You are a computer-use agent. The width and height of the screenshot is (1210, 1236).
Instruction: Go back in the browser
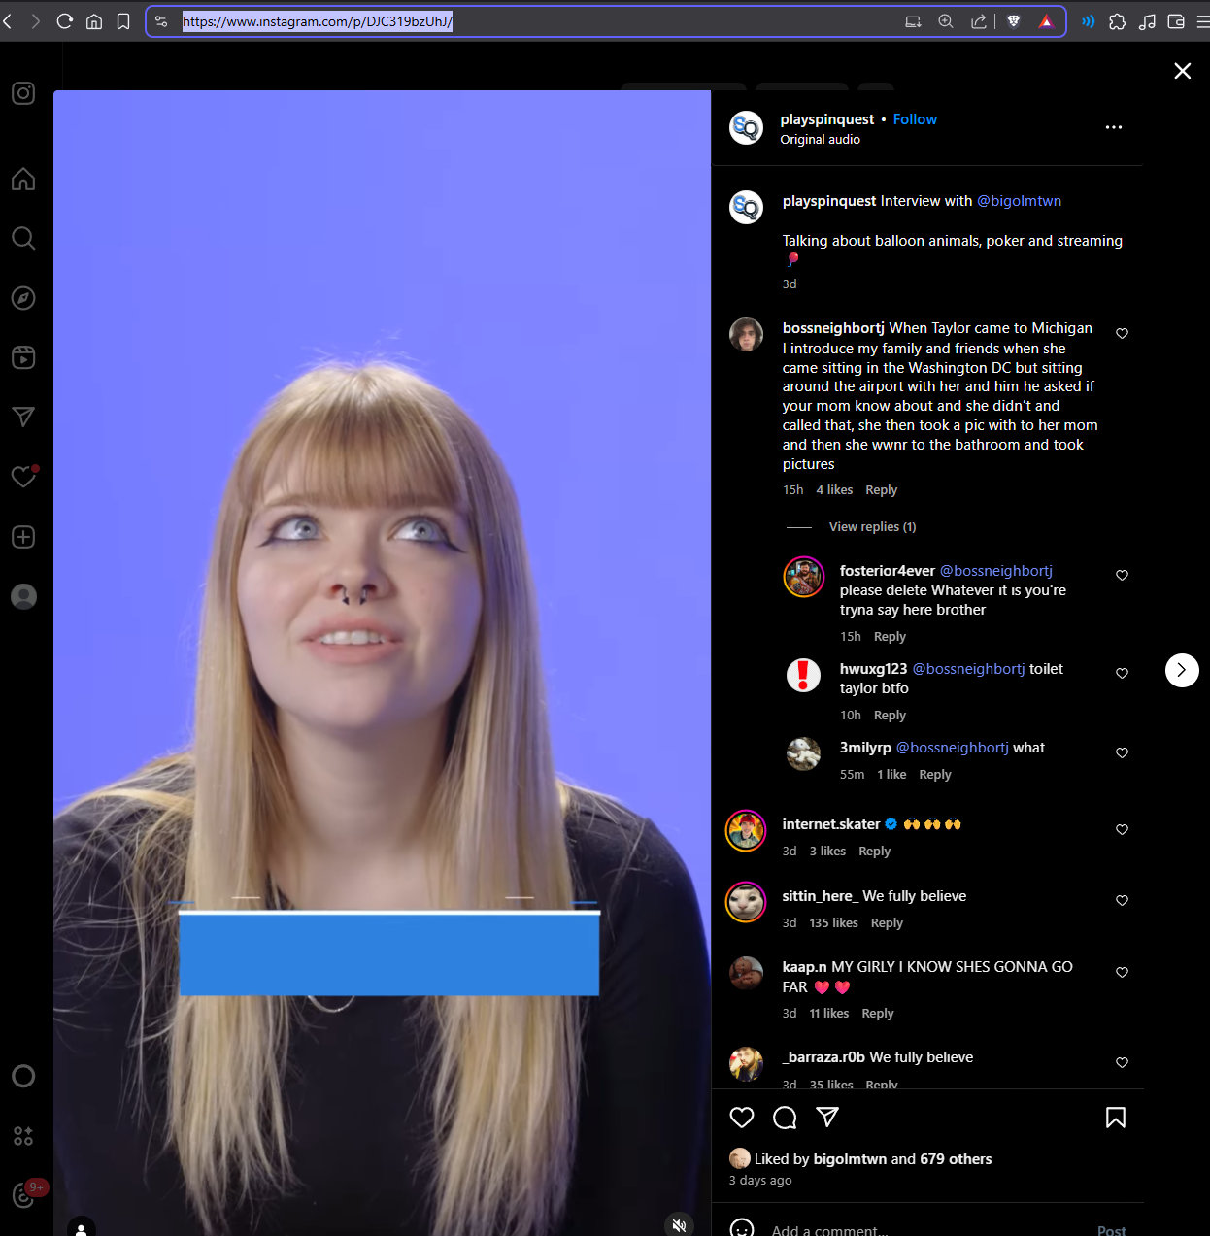8,21
